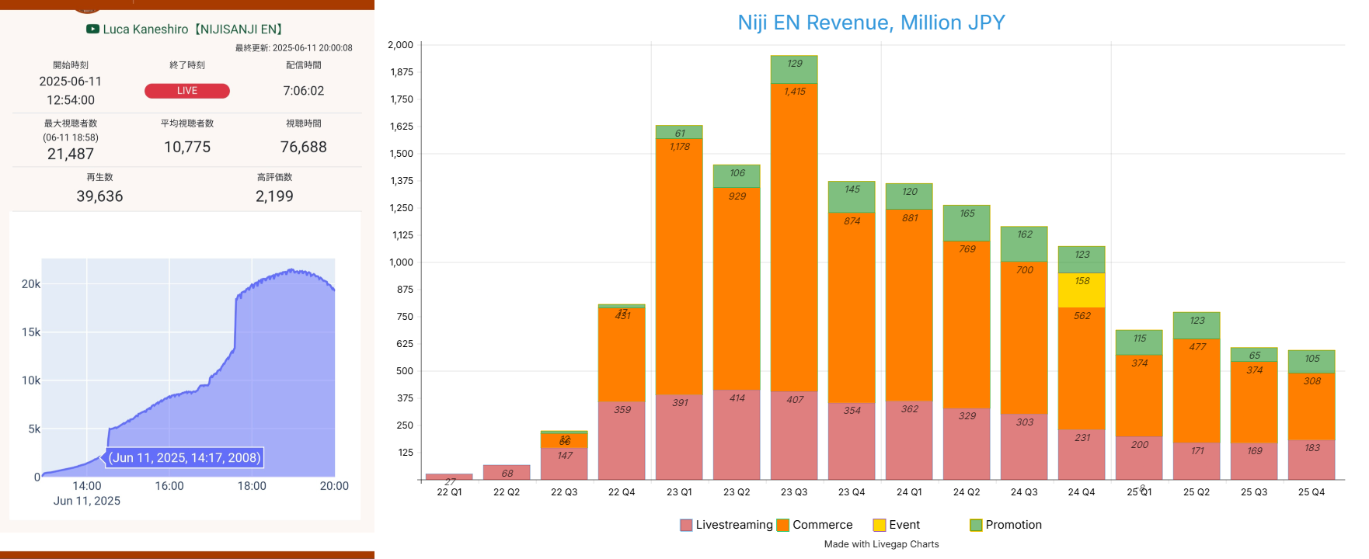Click the 25 Q4 axis label
The height and width of the screenshot is (559, 1369).
click(x=1312, y=492)
